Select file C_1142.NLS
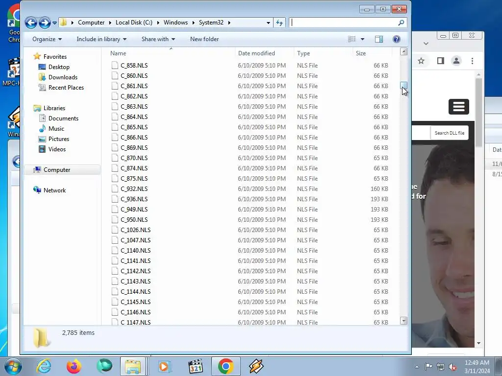 pos(135,271)
